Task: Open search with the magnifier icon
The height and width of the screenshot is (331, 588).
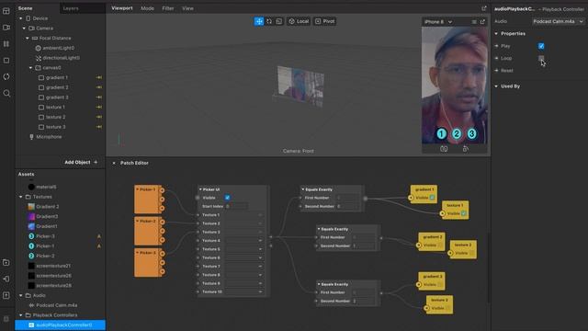Action: 6,93
